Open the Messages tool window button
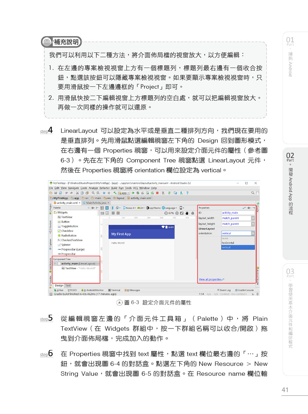 click(x=132, y=290)
